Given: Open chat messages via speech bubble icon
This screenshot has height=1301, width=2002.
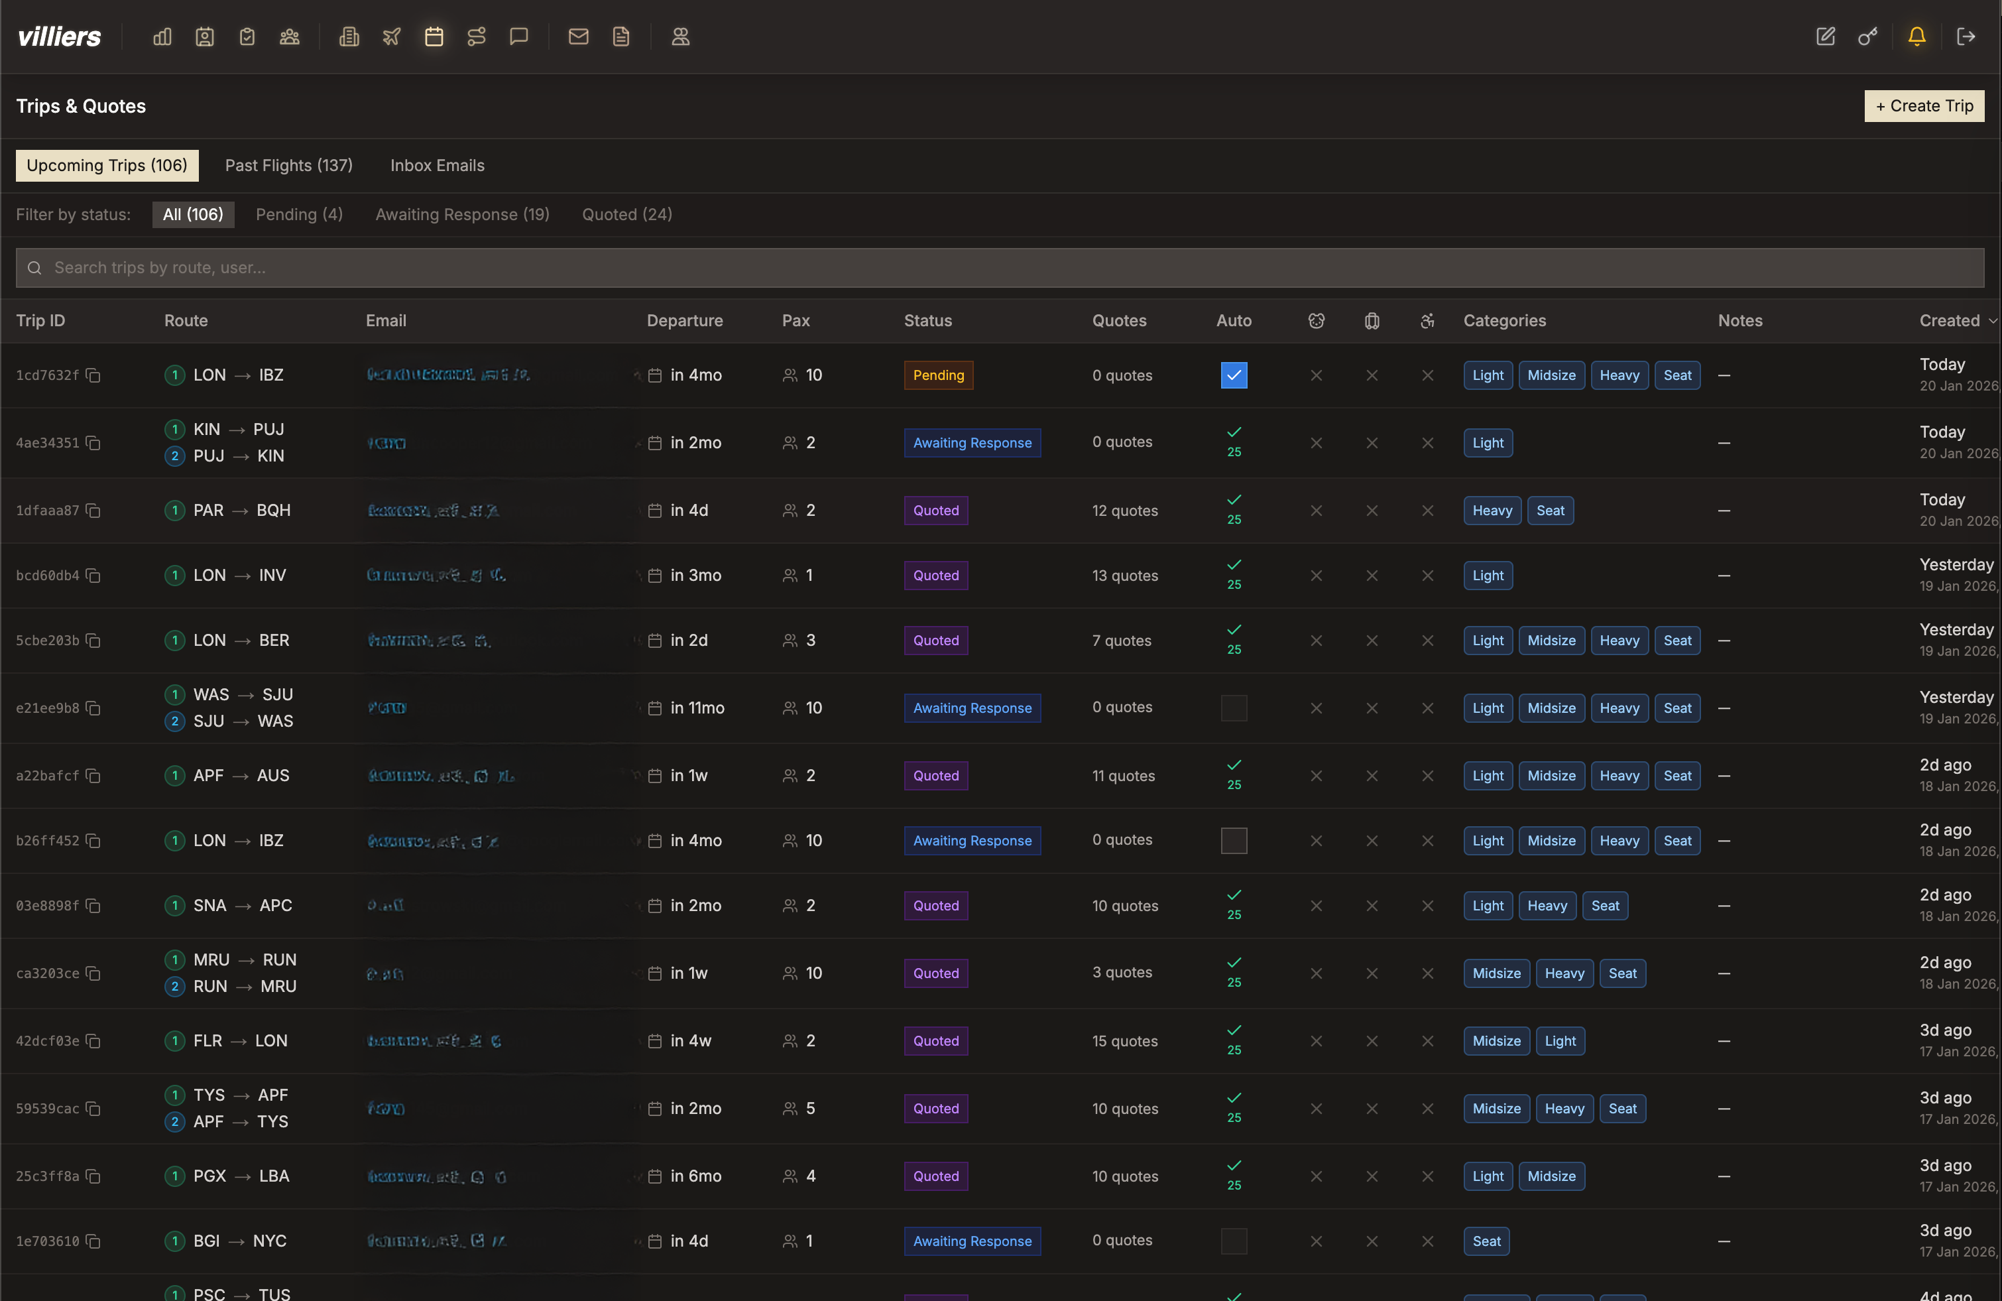Looking at the screenshot, I should tap(519, 36).
